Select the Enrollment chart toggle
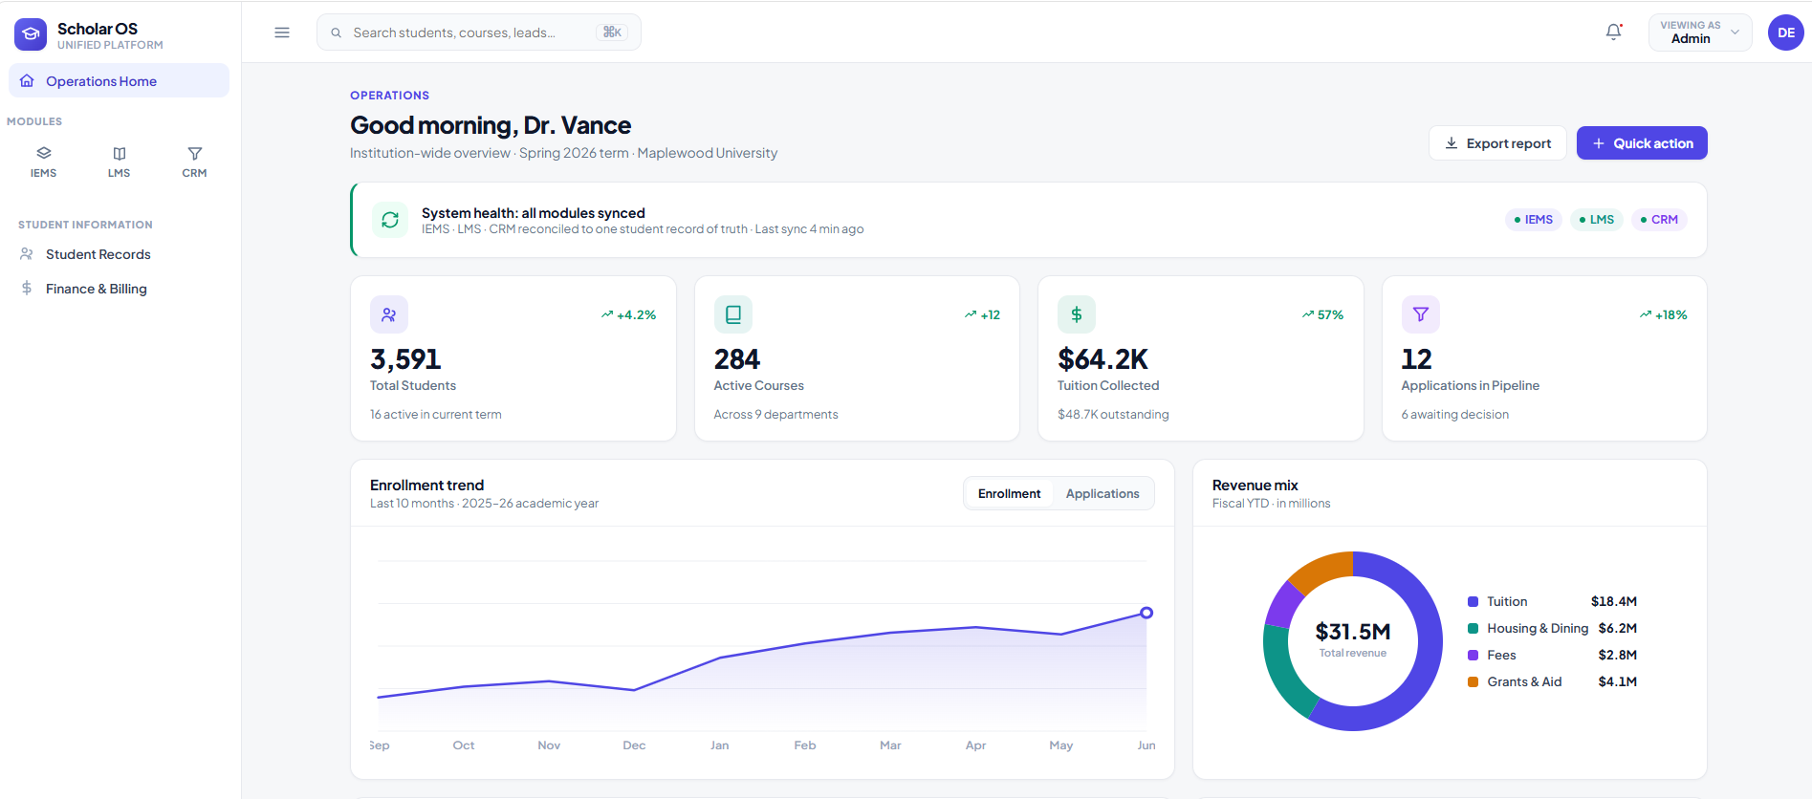1812x799 pixels. pos(1009,493)
